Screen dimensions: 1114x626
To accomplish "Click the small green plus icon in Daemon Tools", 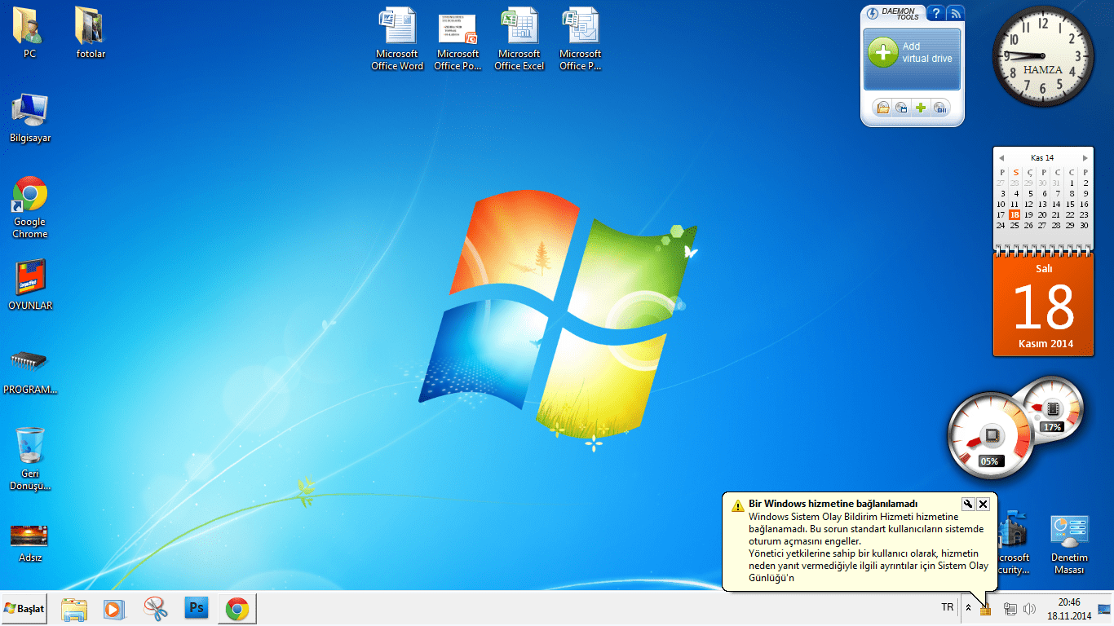I will (921, 108).
